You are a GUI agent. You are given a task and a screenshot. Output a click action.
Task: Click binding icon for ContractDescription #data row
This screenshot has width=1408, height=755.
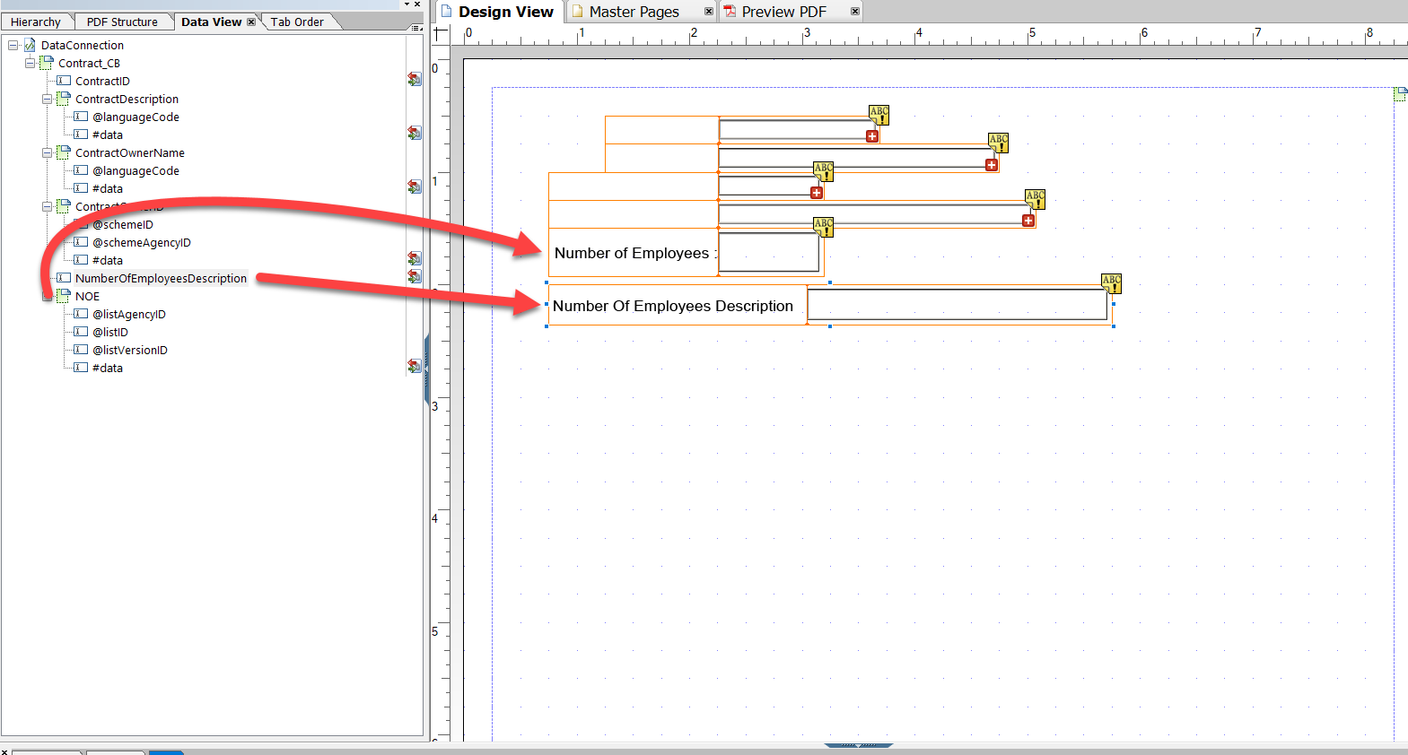(x=415, y=133)
